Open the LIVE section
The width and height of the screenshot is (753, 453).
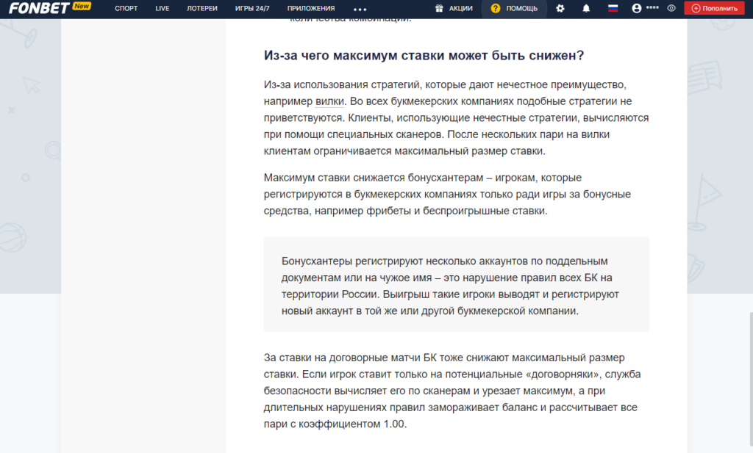(163, 9)
